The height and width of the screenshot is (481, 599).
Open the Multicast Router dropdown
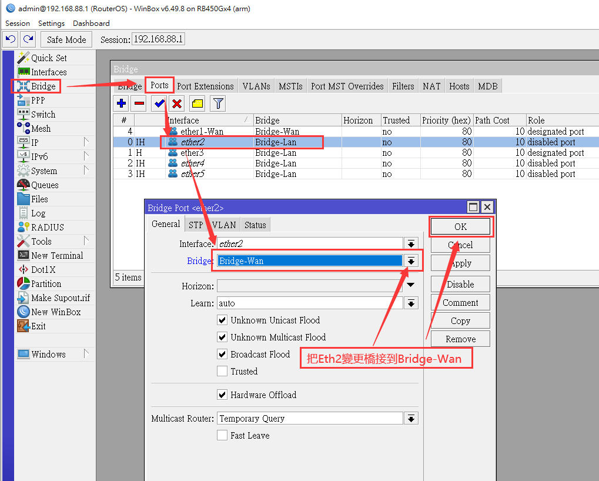(x=411, y=418)
